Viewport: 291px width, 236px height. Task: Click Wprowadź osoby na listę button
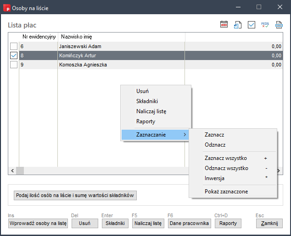[38, 224]
